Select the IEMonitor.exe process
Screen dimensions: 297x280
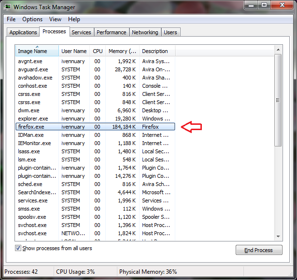(x=95, y=143)
